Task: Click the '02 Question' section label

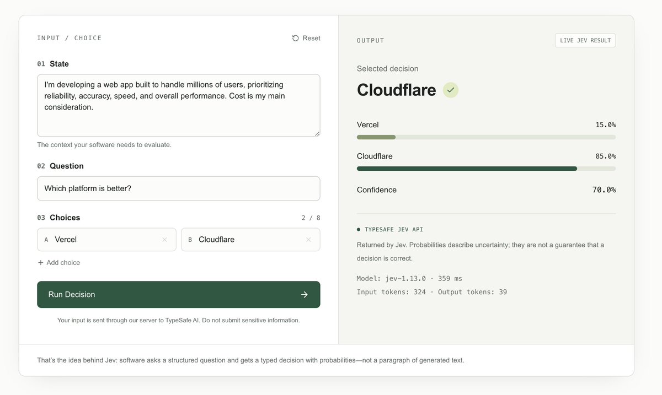Action: click(x=61, y=166)
